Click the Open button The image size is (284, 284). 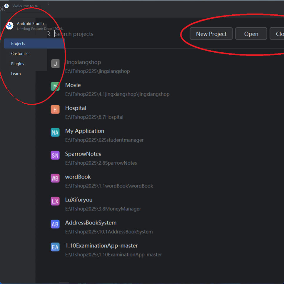click(x=251, y=34)
